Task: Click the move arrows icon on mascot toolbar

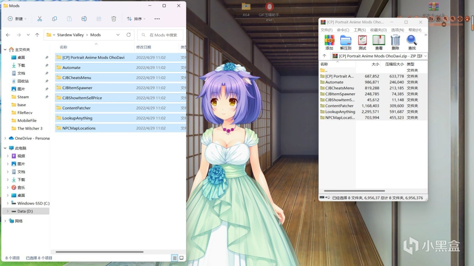Action: [x=460, y=19]
